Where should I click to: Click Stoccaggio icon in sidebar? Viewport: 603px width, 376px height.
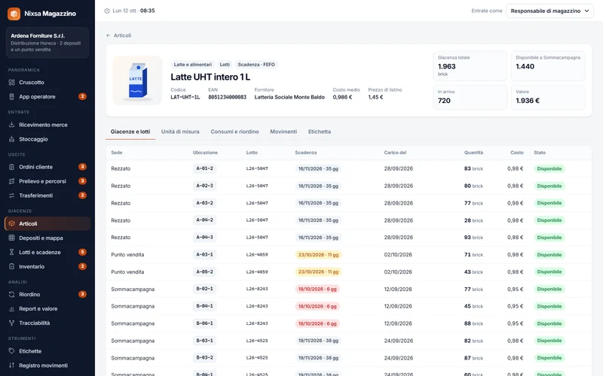pyautogui.click(x=11, y=139)
